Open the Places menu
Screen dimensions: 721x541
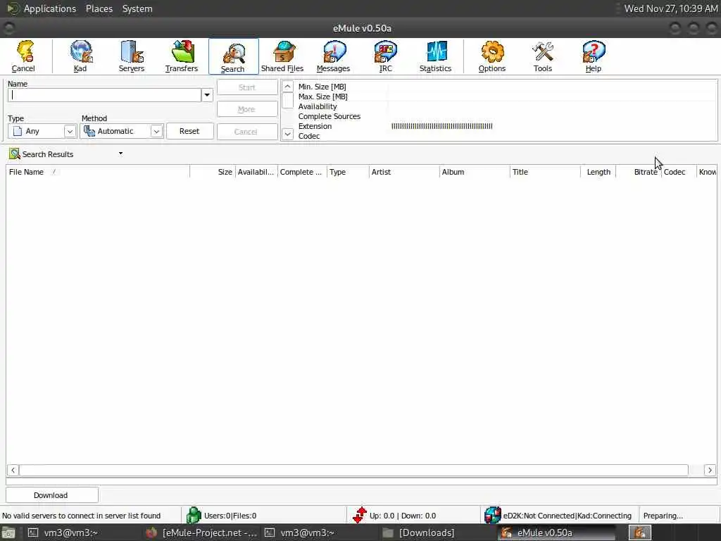[99, 8]
